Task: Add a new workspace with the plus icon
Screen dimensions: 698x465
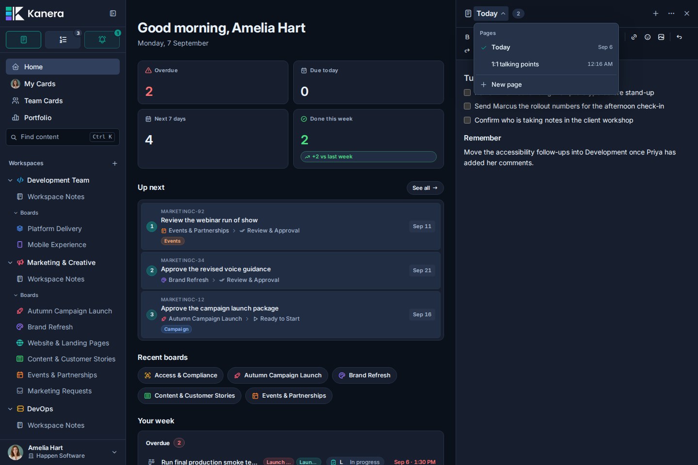Action: coord(115,163)
